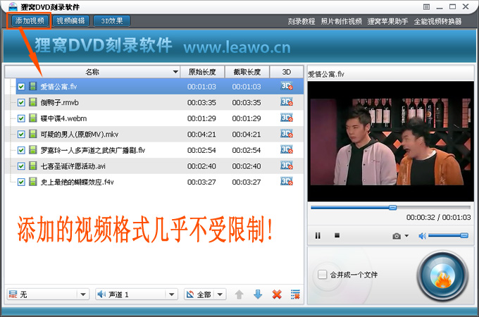Image resolution: width=479 pixels, height=317 pixels.
Task: Open the title bar menu icon
Action: pos(426,7)
